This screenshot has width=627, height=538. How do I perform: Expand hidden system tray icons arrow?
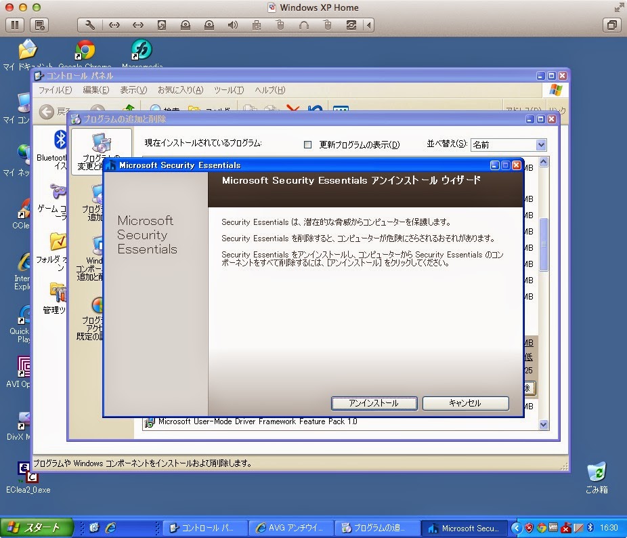coord(517,528)
